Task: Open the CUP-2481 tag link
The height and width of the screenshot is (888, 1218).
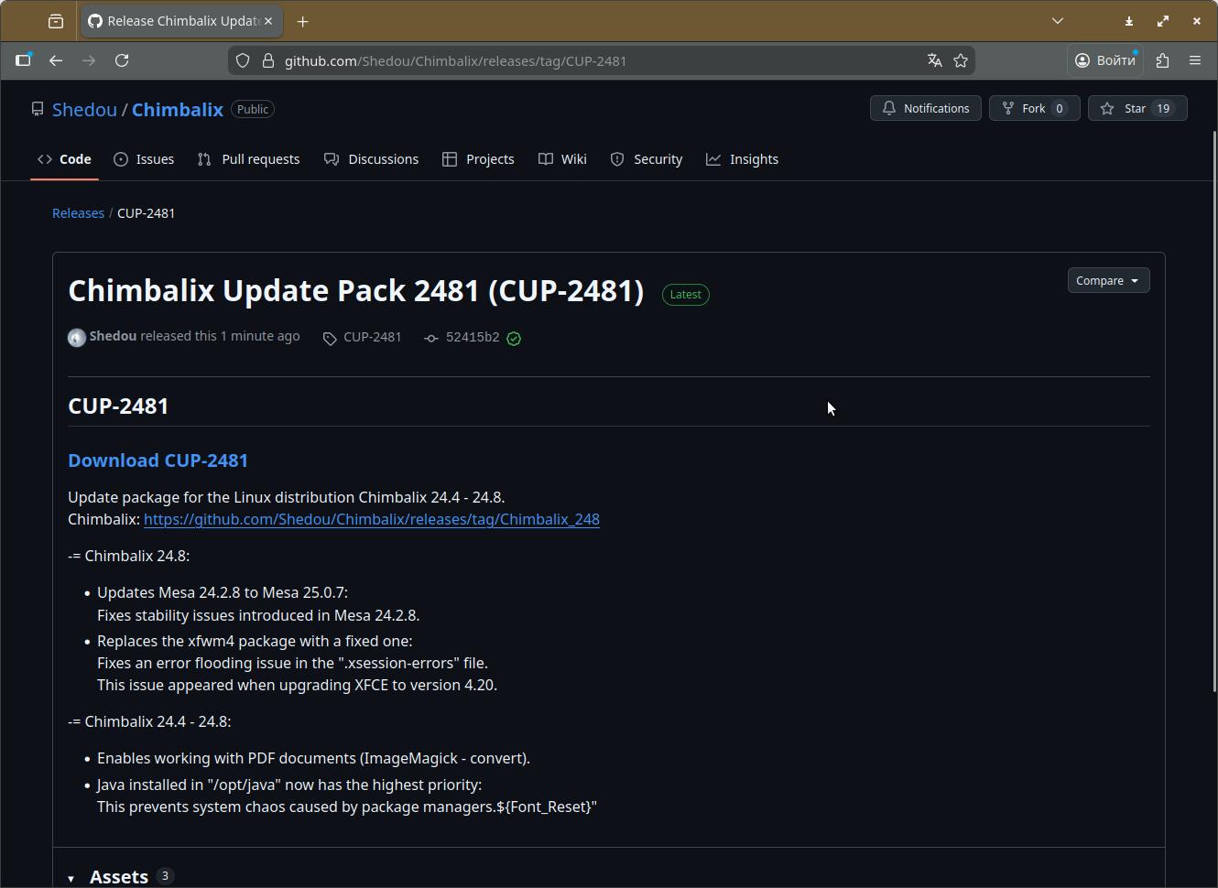Action: 373,337
